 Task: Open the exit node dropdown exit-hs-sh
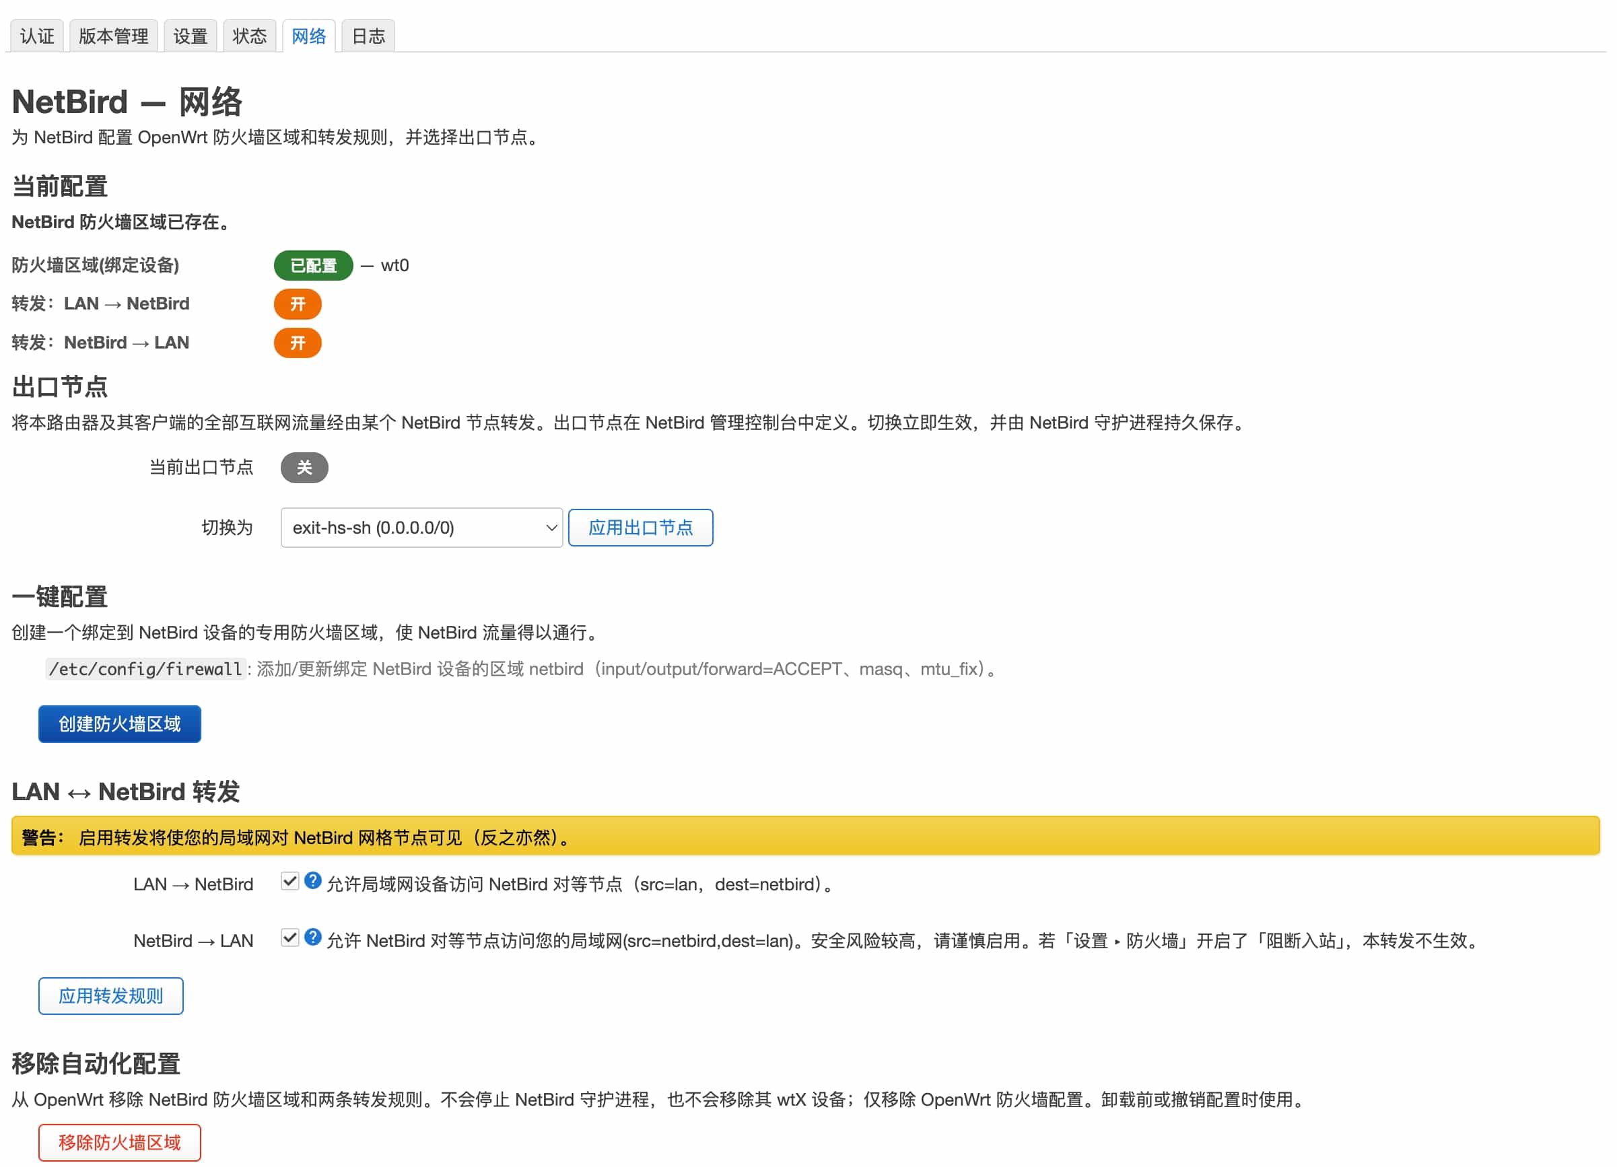pos(421,528)
